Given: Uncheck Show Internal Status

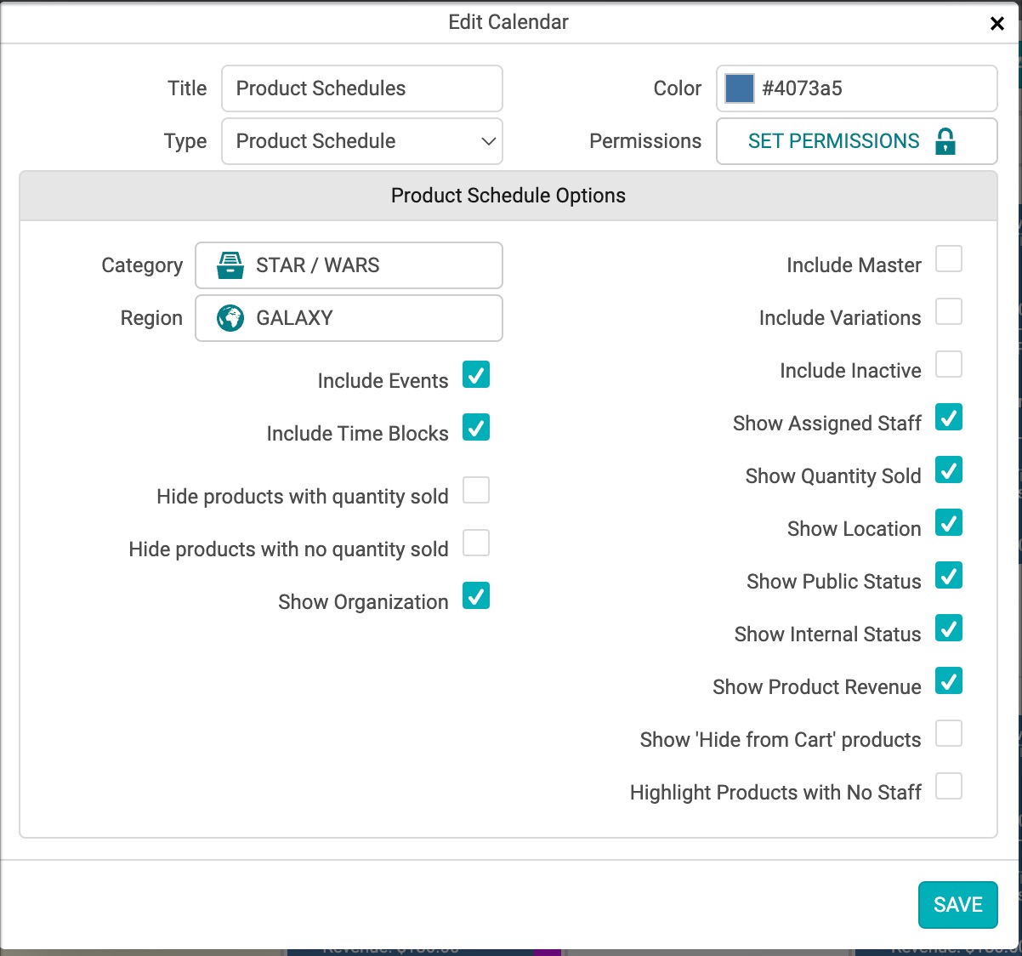Looking at the screenshot, I should pos(949,628).
